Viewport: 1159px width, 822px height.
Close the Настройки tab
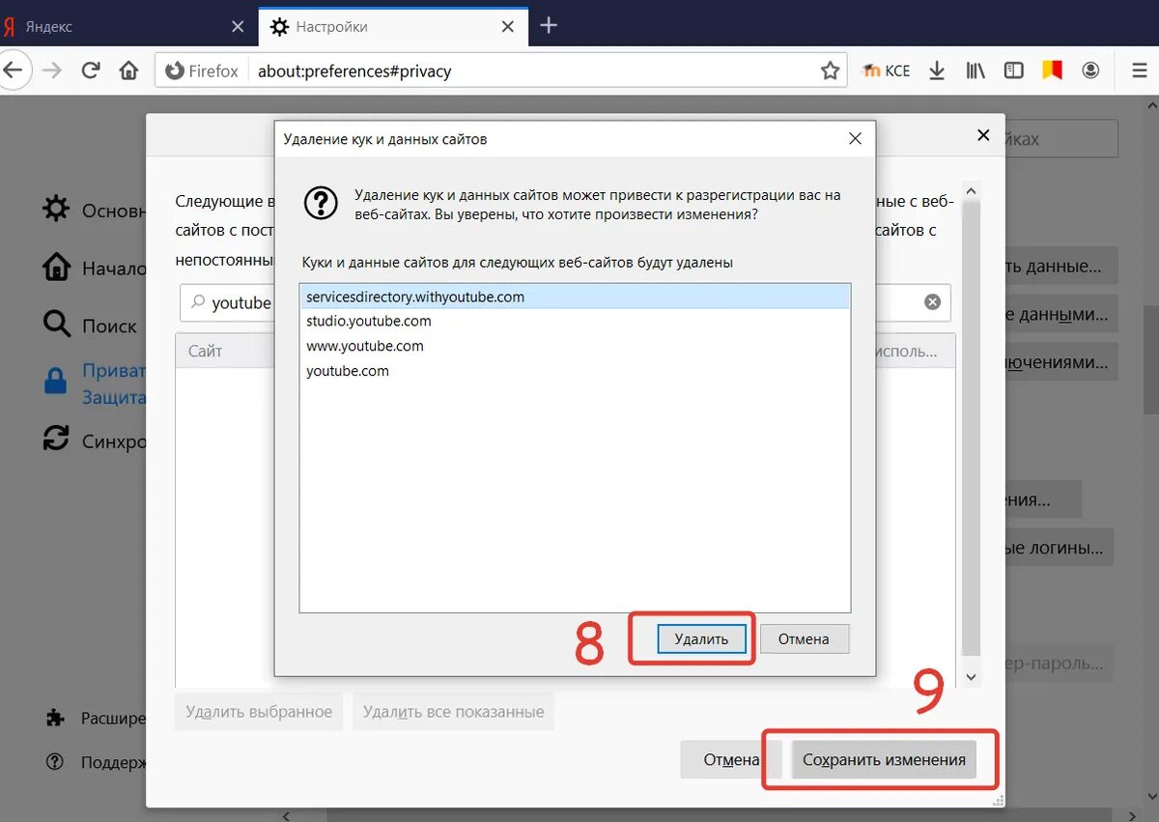(x=508, y=27)
